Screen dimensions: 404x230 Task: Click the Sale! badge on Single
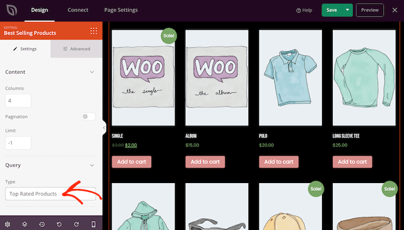(169, 36)
